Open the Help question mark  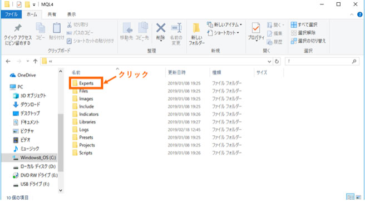pos(359,14)
